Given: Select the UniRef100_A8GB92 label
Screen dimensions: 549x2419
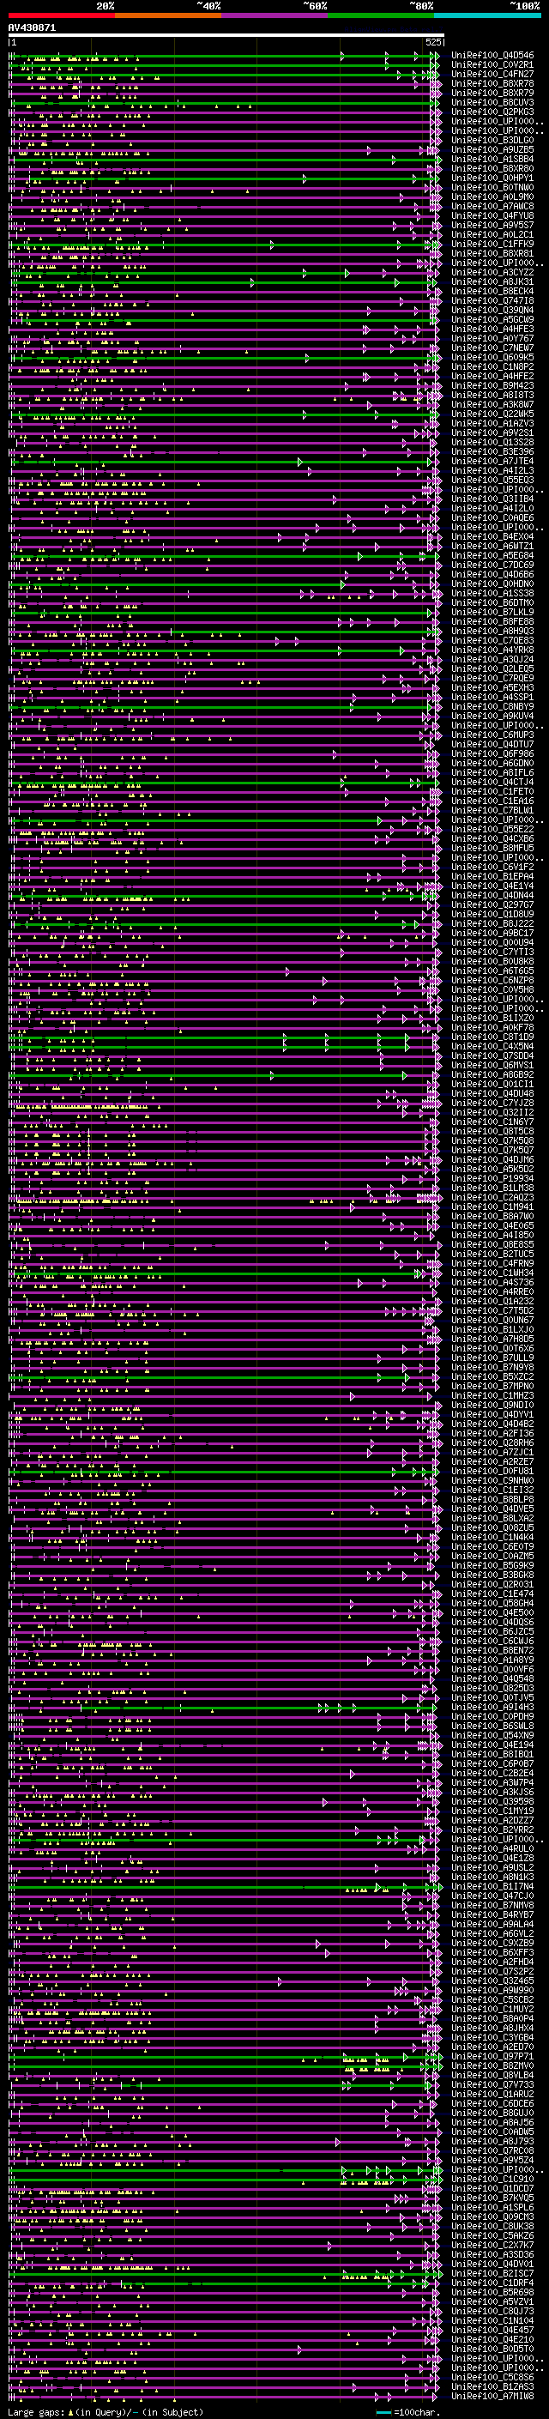Looking at the screenshot, I should [492, 1075].
